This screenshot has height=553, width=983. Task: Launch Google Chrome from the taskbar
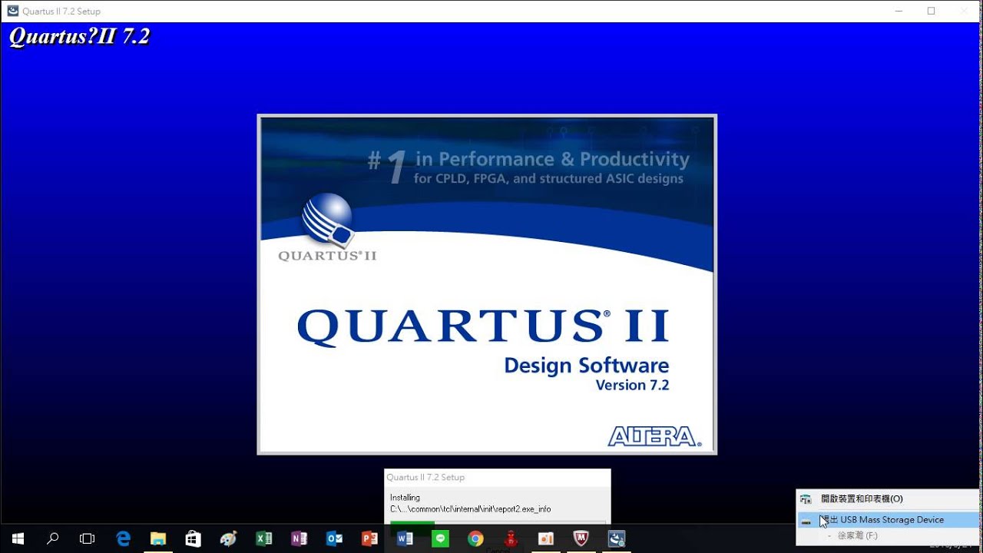(475, 539)
